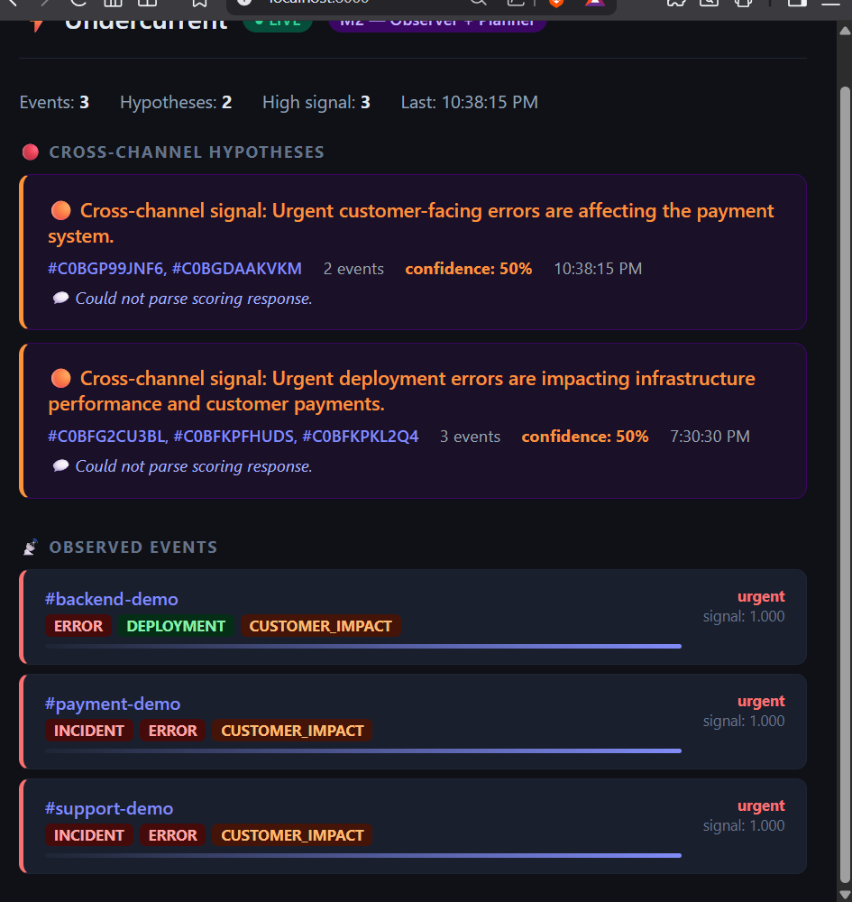Viewport: 852px width, 902px height.
Task: Click the green LIVE status badge
Action: 278,23
